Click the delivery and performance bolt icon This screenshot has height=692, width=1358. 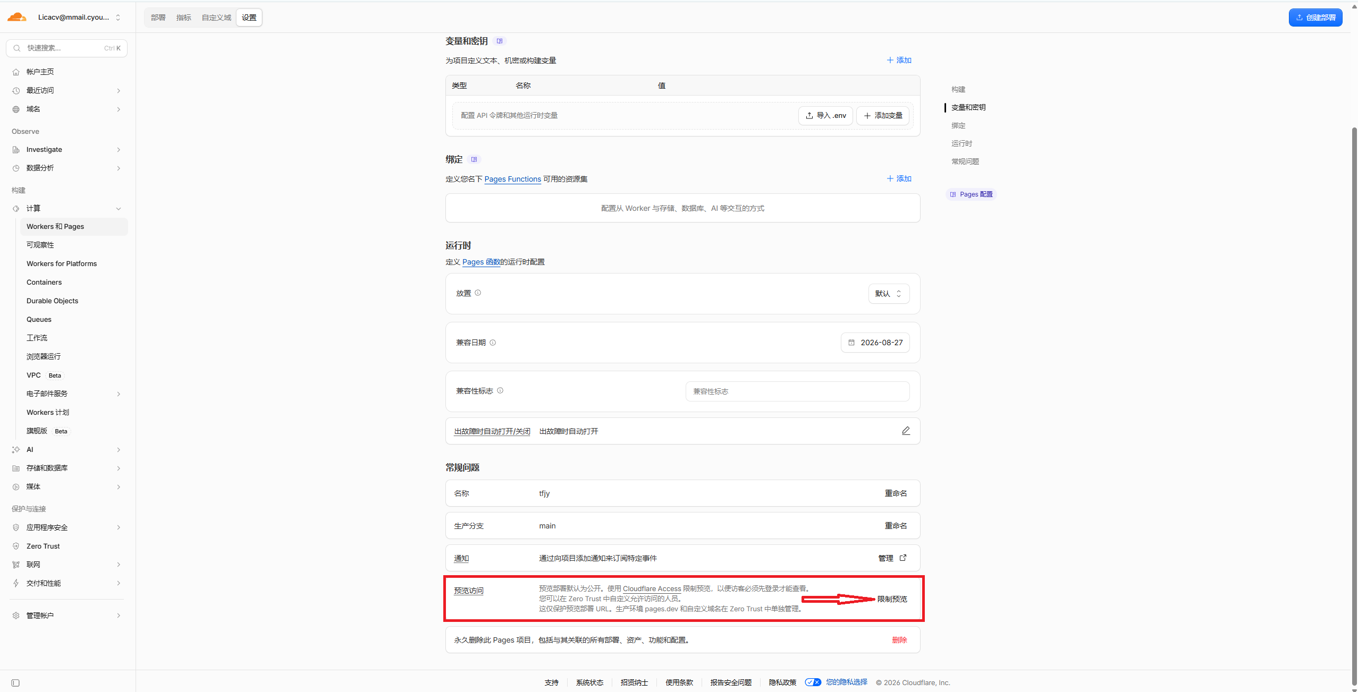tap(16, 583)
